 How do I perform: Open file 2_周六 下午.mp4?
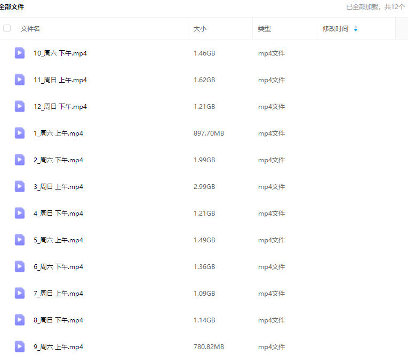(x=58, y=160)
